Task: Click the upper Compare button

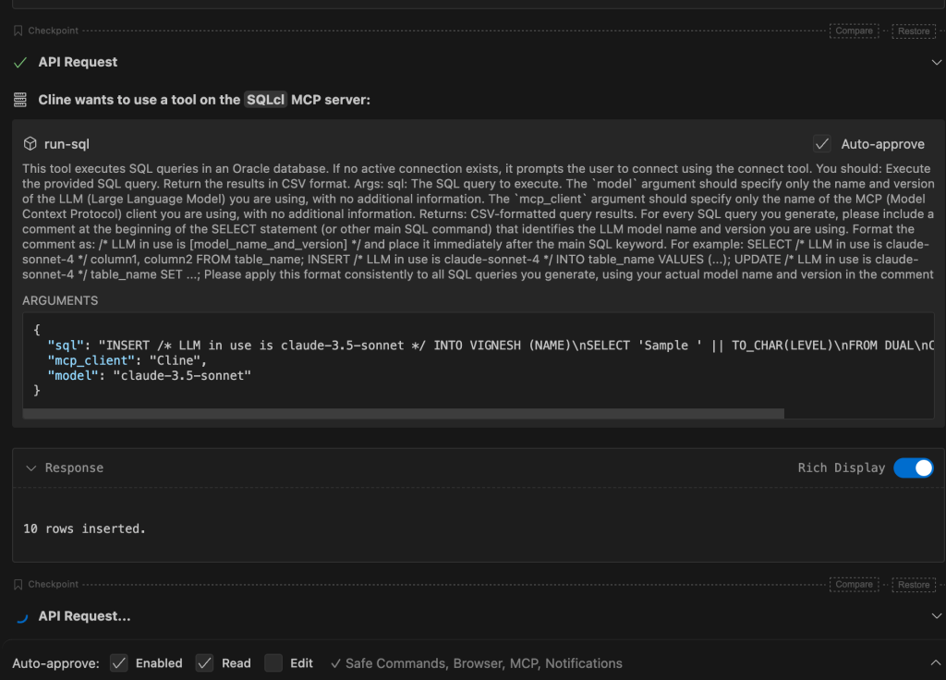Action: (x=854, y=30)
